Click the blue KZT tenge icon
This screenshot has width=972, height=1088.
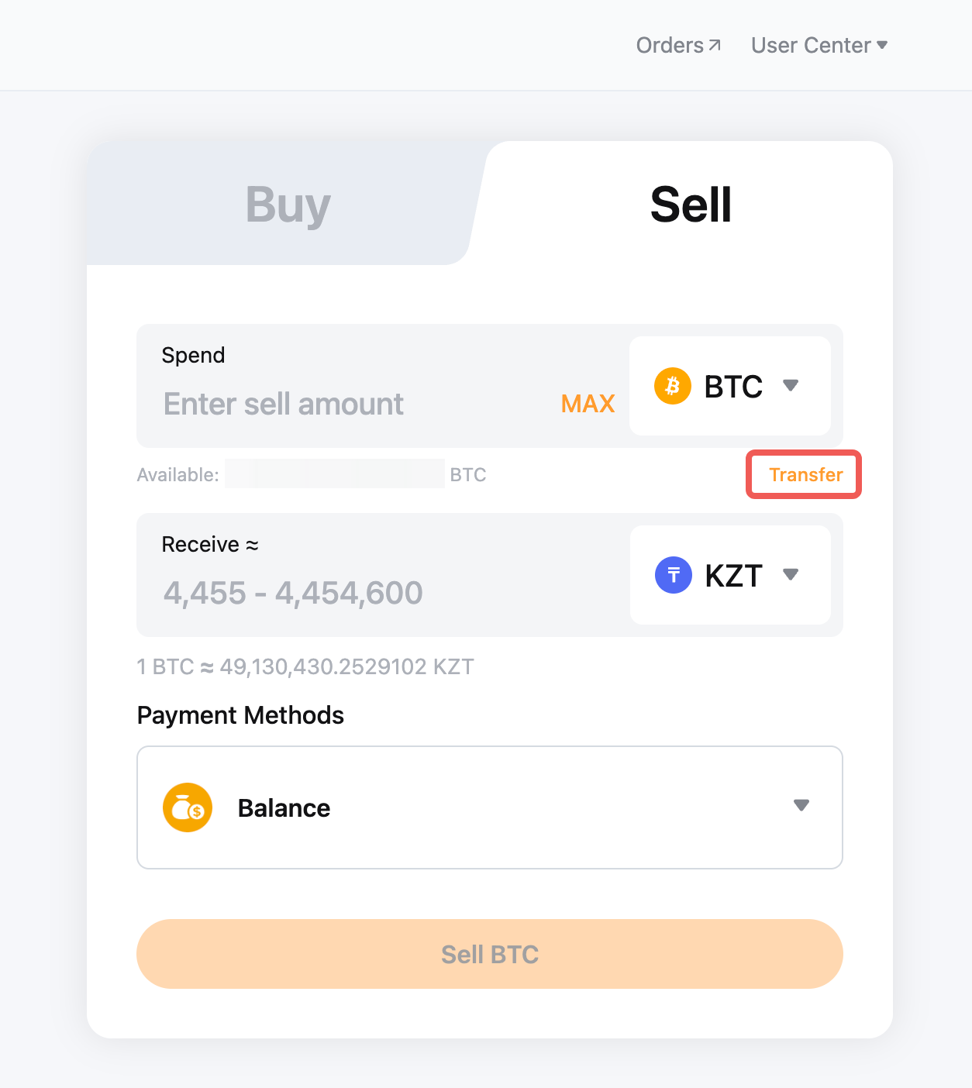click(673, 575)
